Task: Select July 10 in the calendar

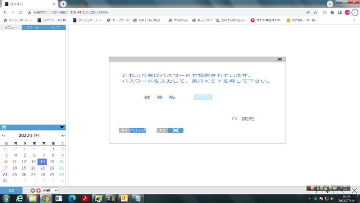Action: (x=5, y=162)
